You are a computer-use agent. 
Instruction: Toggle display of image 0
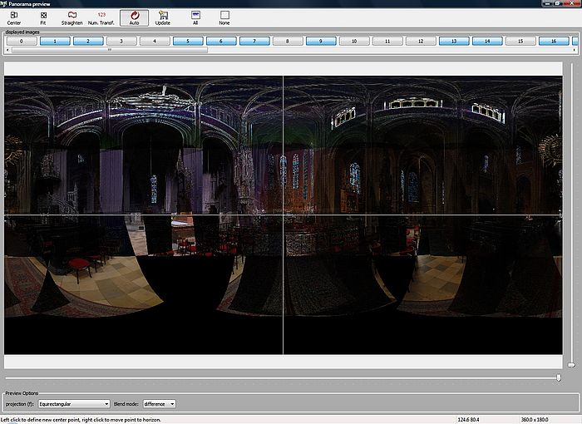click(22, 40)
